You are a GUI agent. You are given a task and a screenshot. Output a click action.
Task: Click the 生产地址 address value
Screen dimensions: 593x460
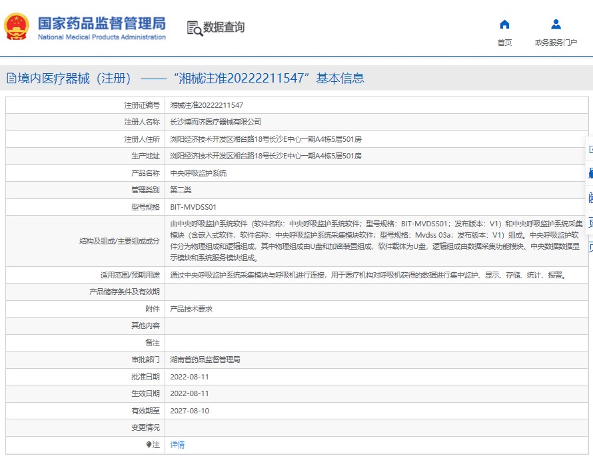point(266,156)
